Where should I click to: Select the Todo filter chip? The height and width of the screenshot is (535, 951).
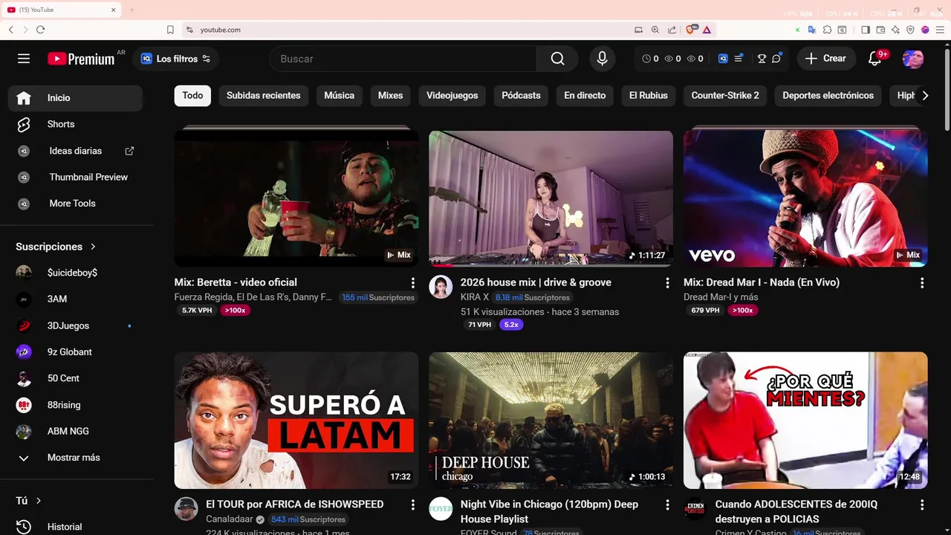192,95
